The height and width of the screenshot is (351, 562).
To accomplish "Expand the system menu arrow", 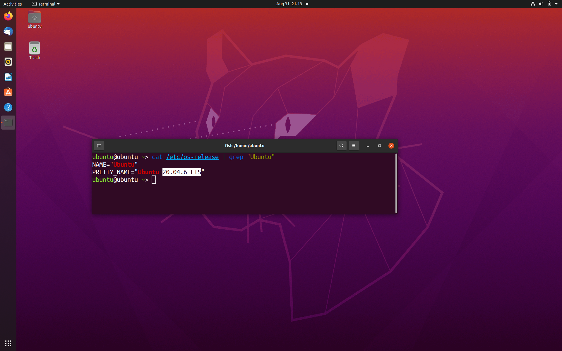I will click(x=556, y=4).
